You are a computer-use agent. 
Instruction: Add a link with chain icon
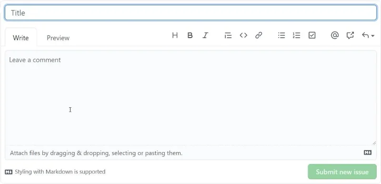(259, 35)
